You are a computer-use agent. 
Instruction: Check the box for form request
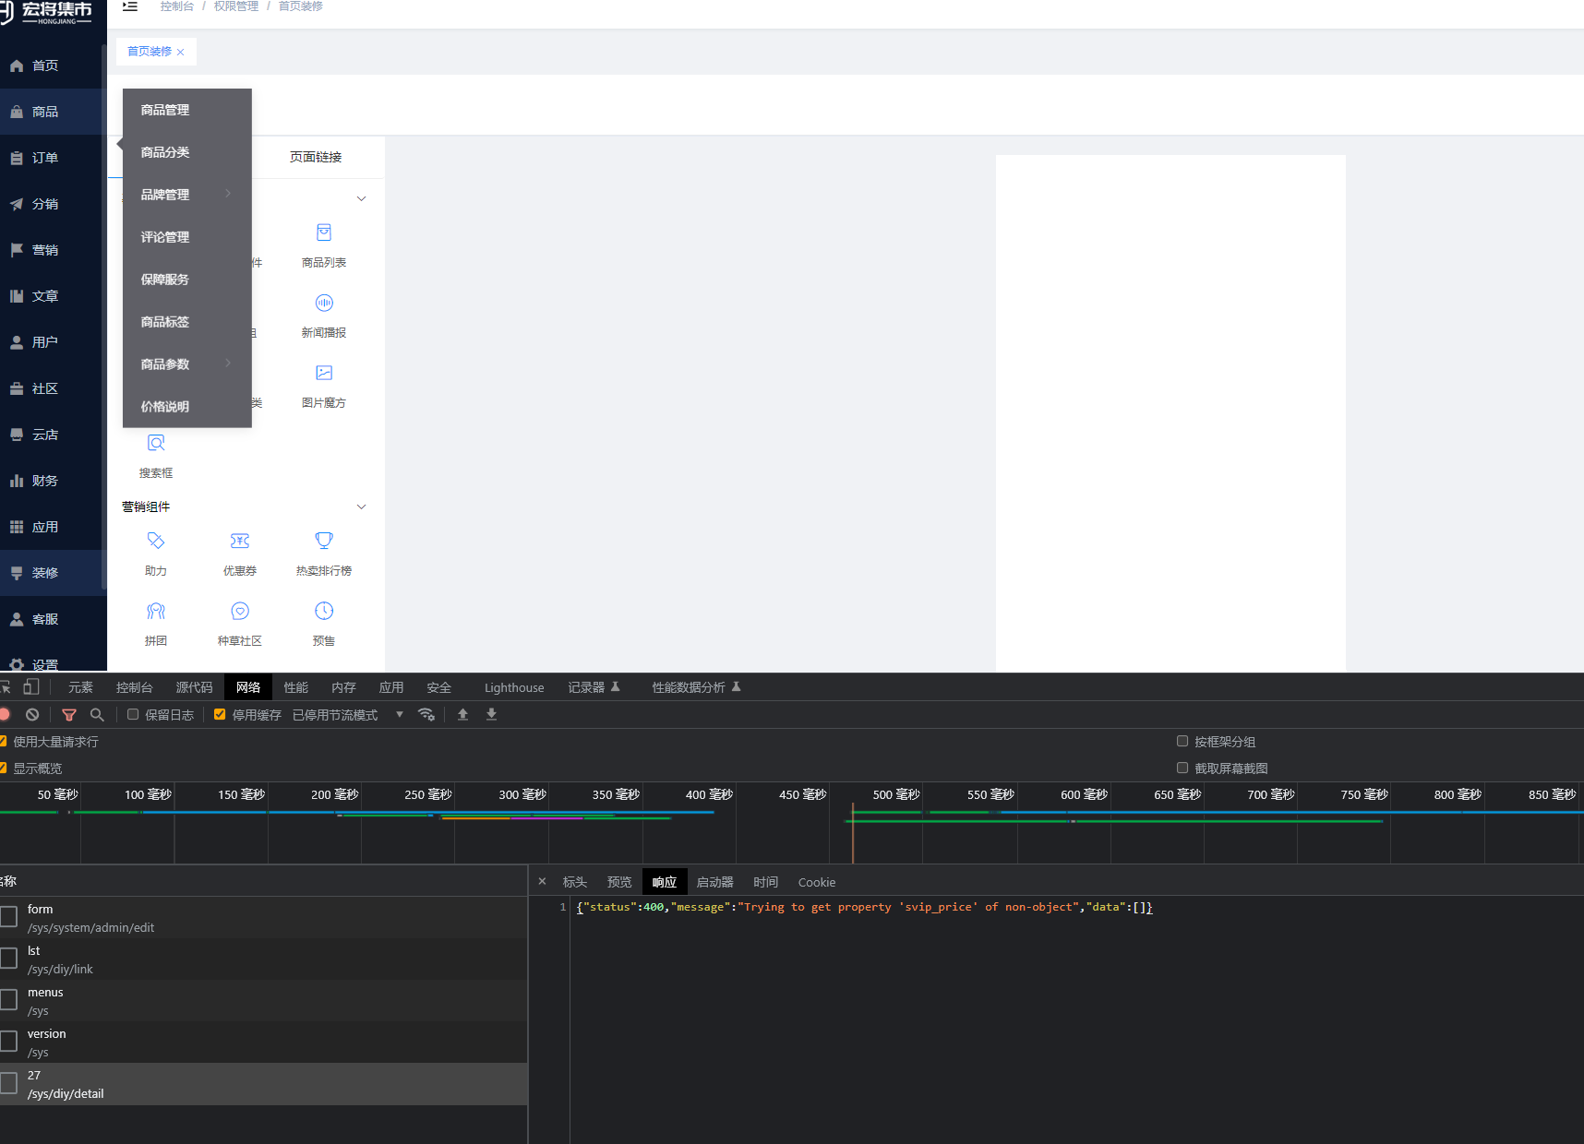(x=9, y=916)
